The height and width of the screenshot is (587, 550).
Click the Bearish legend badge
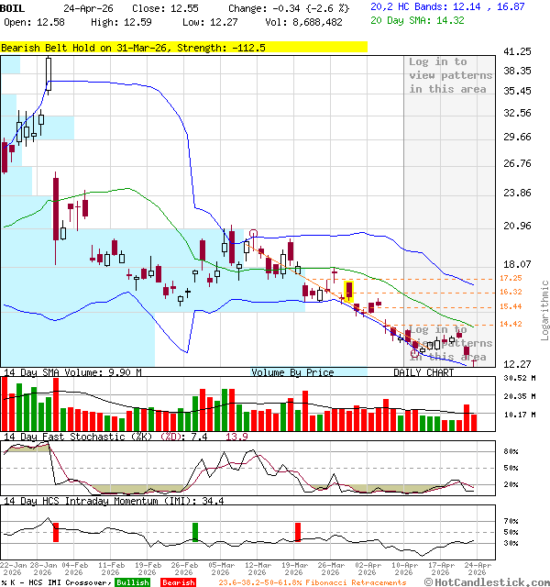tap(178, 582)
